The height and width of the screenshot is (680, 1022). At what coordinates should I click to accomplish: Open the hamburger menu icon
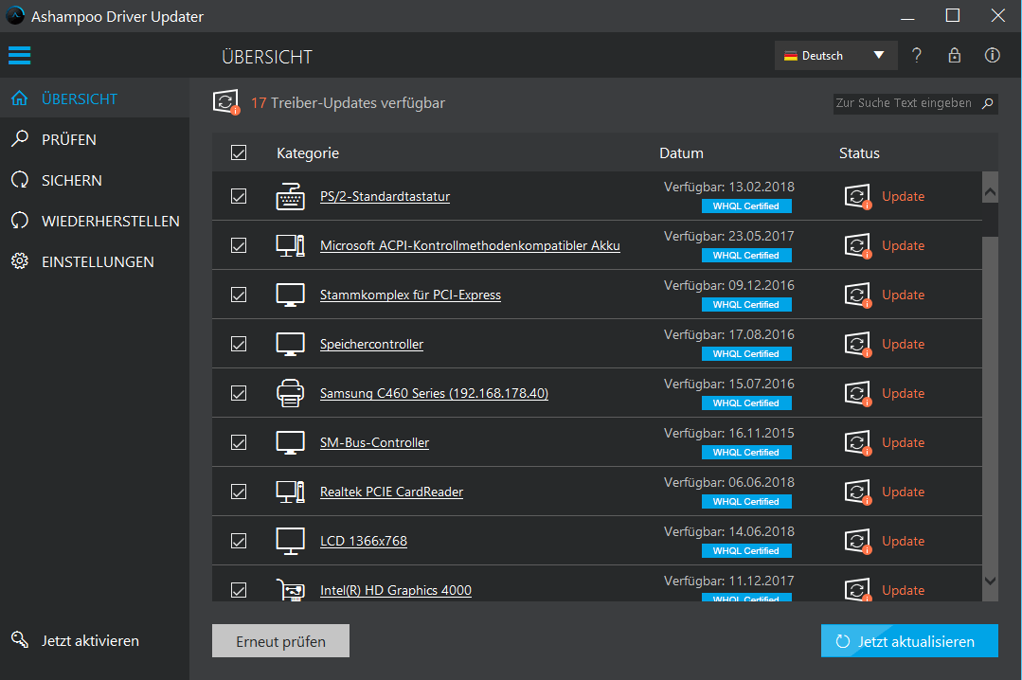[20, 56]
